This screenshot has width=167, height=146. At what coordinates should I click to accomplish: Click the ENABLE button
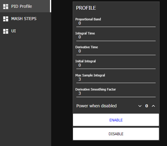coord(116,120)
